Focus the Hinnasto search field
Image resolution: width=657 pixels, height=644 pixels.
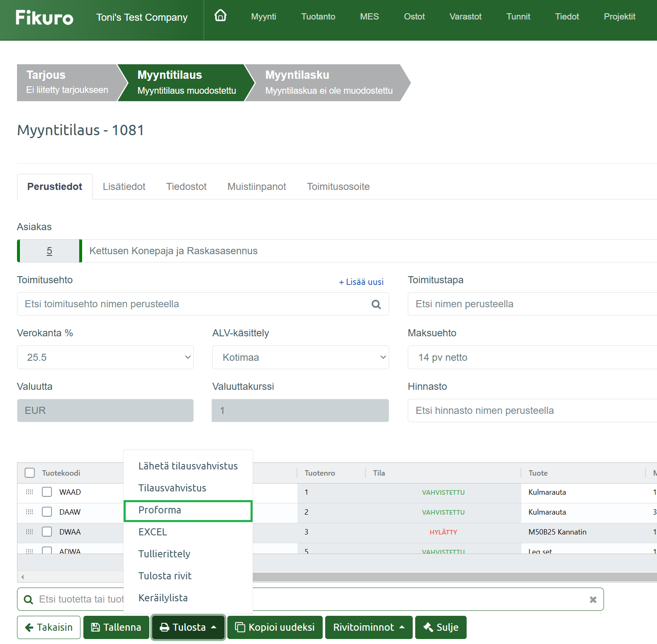click(x=533, y=411)
